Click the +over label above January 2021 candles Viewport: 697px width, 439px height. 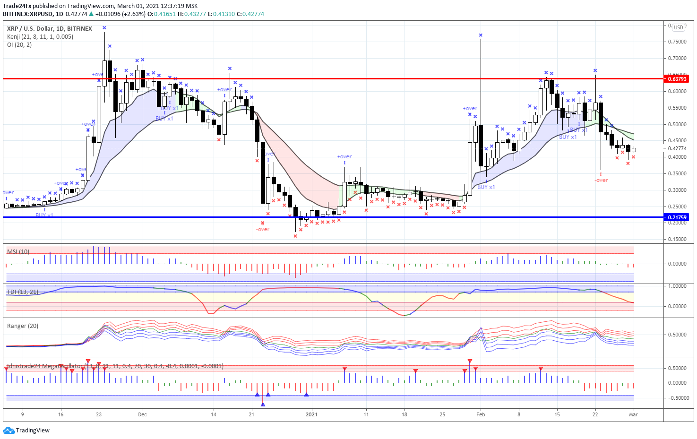344,156
